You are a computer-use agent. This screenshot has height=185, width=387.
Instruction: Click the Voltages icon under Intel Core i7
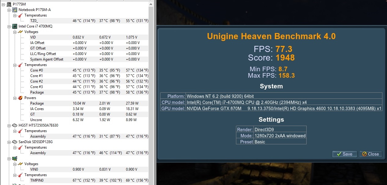(x=20, y=32)
